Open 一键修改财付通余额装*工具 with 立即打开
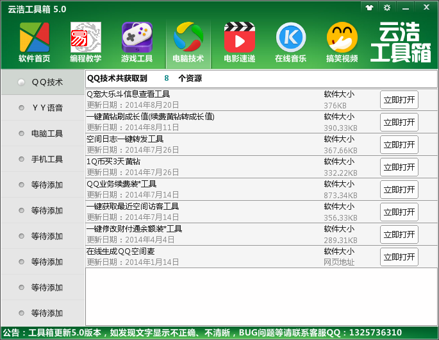439x340 pixels. (399, 234)
